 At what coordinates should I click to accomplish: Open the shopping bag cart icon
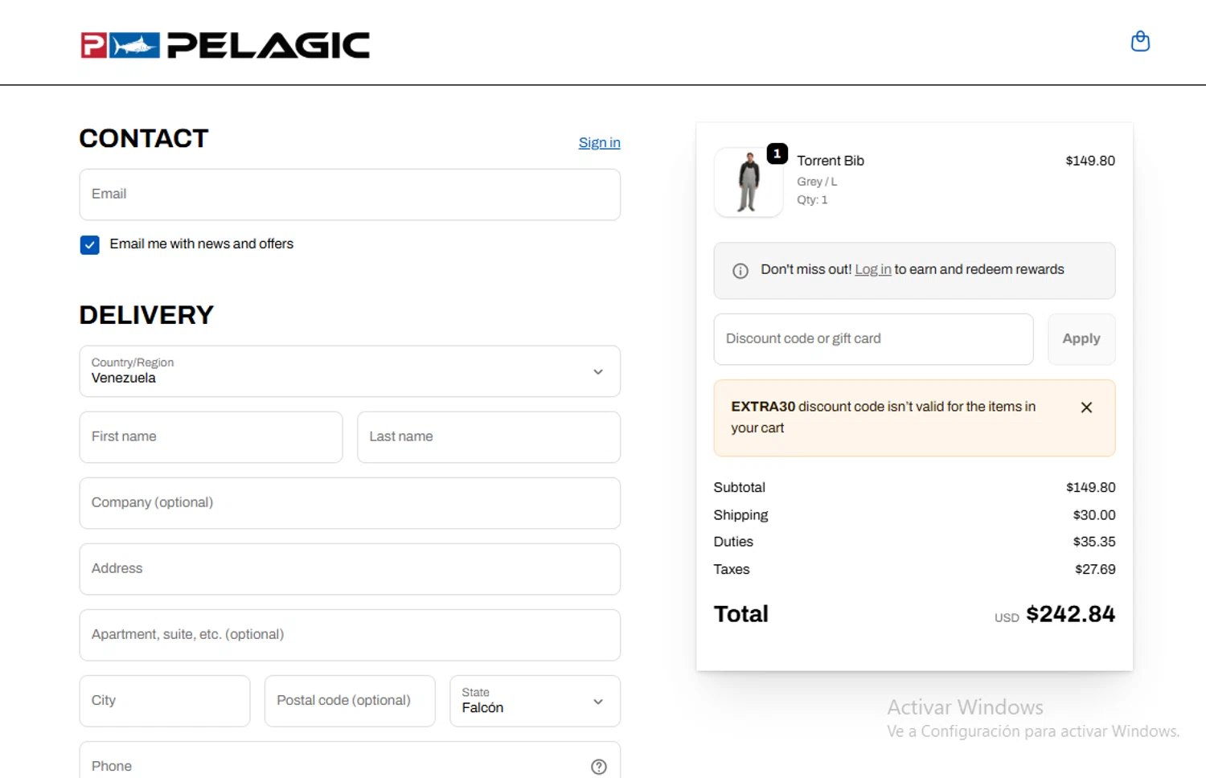tap(1140, 41)
